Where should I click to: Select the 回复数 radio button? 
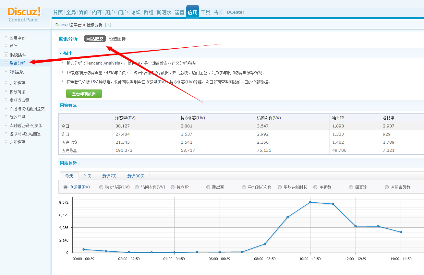click(x=351, y=187)
